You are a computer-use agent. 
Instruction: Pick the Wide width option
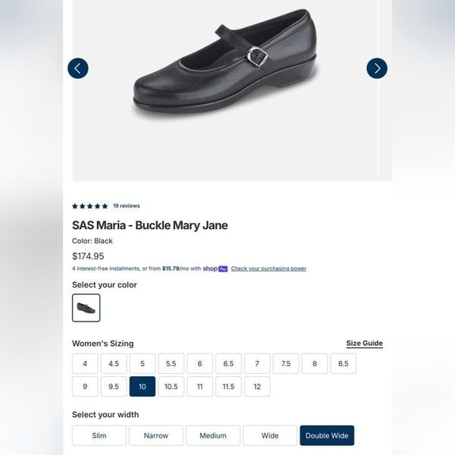tap(270, 435)
